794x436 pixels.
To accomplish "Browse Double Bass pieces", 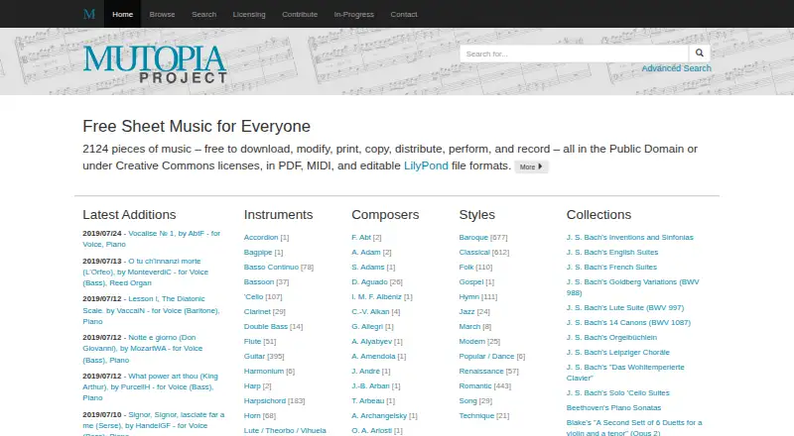I will point(266,327).
